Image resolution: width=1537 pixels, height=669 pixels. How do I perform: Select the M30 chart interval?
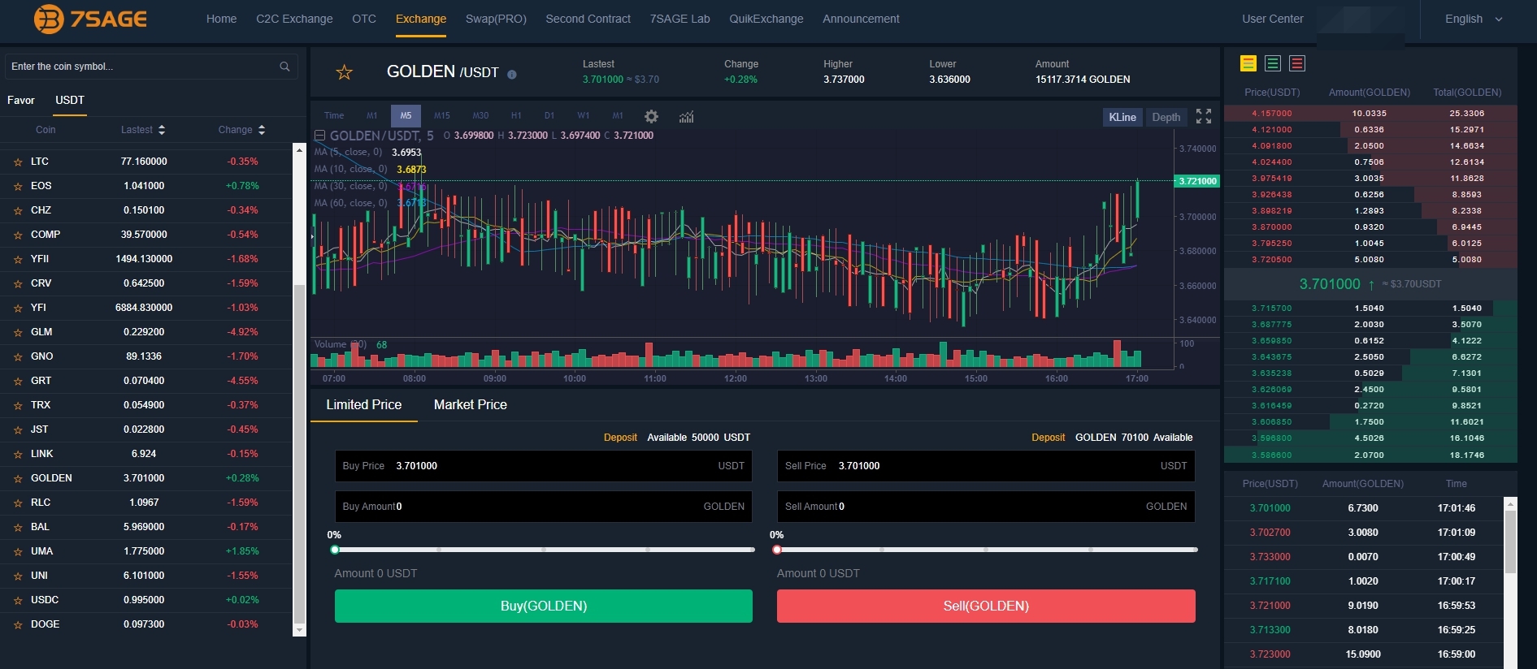481,116
